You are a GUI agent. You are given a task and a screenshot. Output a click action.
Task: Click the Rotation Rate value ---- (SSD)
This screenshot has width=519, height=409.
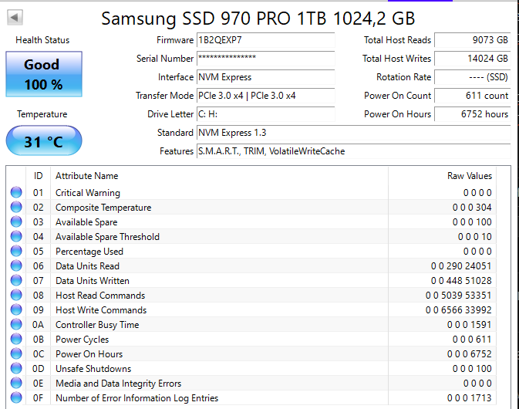point(473,77)
